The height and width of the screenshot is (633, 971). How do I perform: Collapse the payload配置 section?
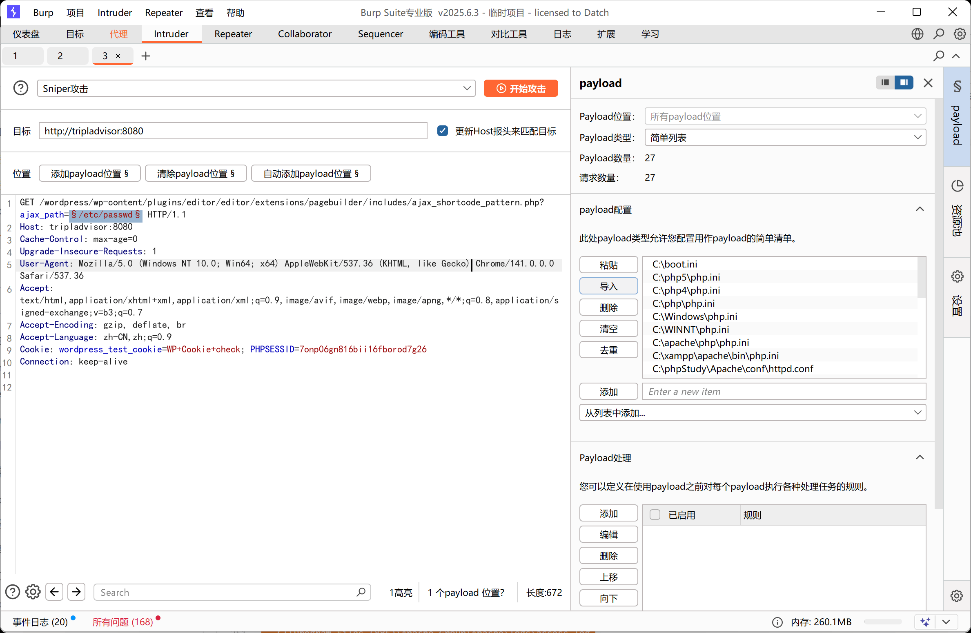click(x=920, y=209)
